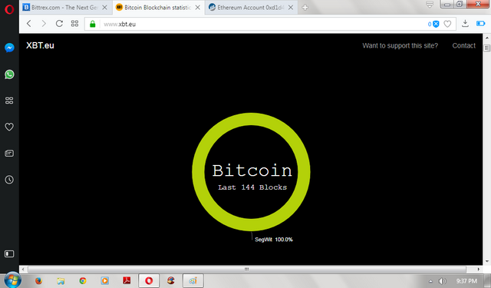Screen dimensions: 491x288
Task: Open Messenger in the Opera sidebar
Action: coord(9,48)
